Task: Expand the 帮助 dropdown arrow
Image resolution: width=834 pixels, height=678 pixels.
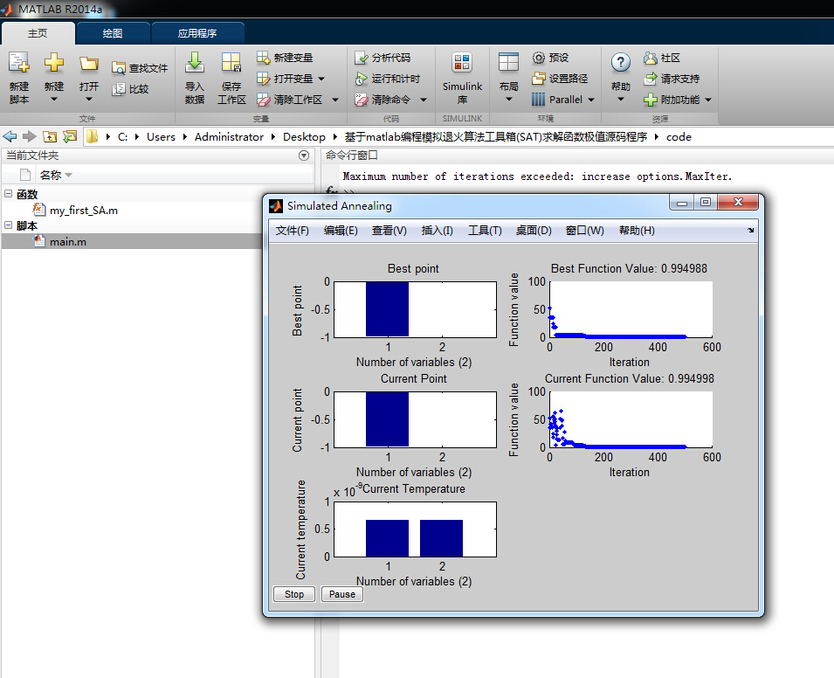Action: (620, 100)
